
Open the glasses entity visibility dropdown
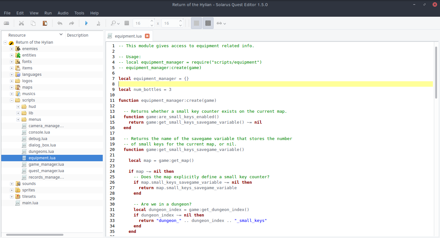[x=221, y=23]
